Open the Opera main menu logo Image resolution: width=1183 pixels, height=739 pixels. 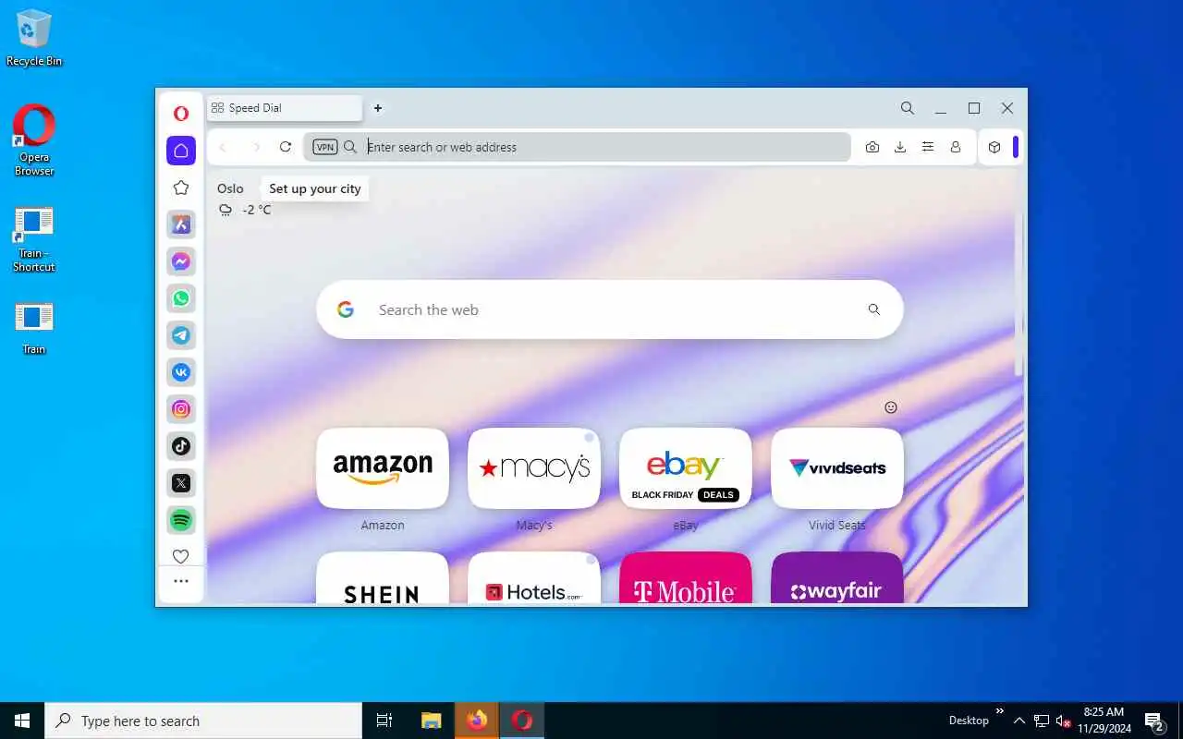pos(181,114)
